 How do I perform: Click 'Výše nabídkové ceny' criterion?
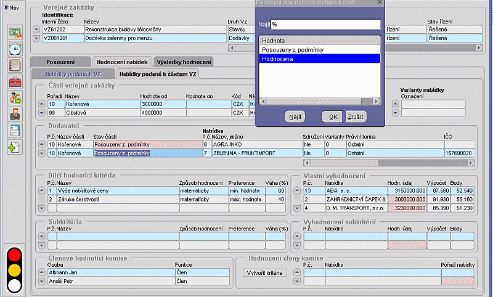pos(118,191)
